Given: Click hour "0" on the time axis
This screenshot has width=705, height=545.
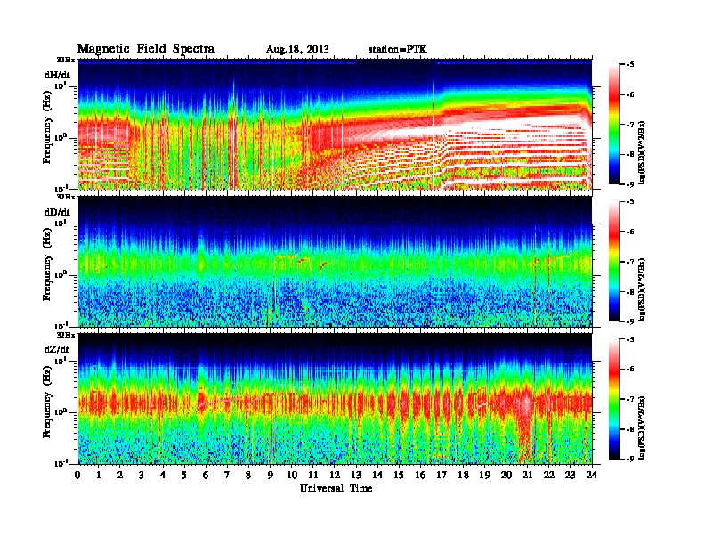Looking at the screenshot, I should tap(77, 475).
